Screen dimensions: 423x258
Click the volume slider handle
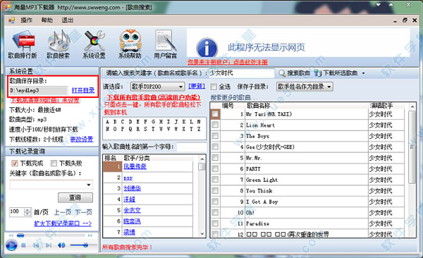tap(85, 245)
